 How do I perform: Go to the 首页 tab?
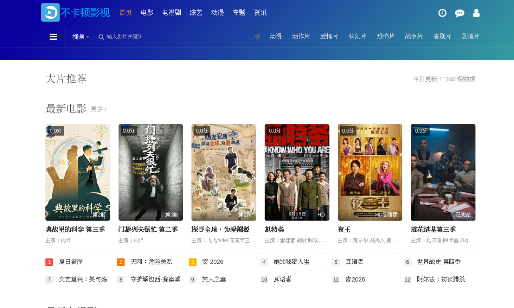pyautogui.click(x=126, y=12)
